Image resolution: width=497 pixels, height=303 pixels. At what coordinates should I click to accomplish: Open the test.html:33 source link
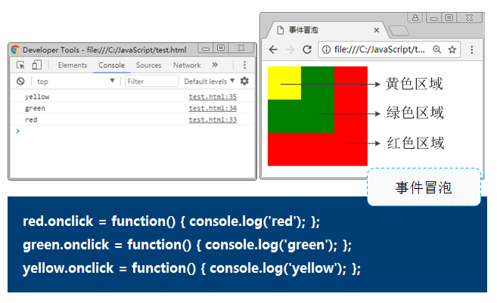point(213,119)
